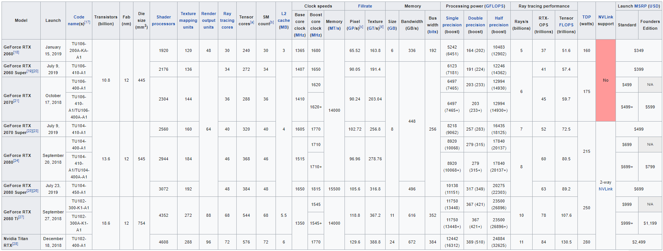Open the Fillrate header link
This screenshot has height=251, width=663.
tap(365, 6)
